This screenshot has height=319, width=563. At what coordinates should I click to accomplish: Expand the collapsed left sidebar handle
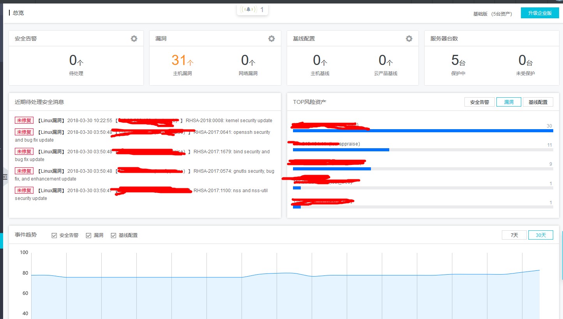(5, 177)
